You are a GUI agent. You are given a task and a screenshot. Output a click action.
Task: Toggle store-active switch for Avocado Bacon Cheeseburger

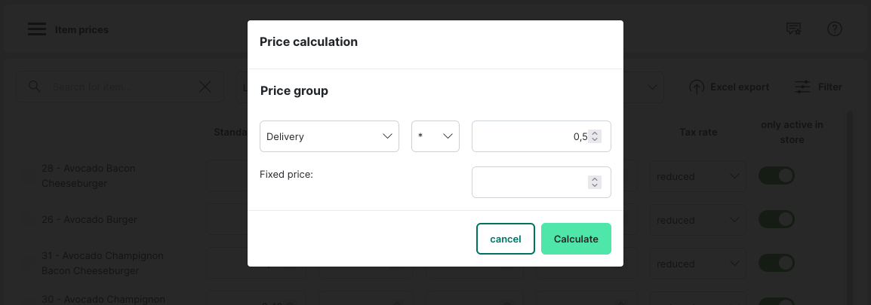pos(777,176)
